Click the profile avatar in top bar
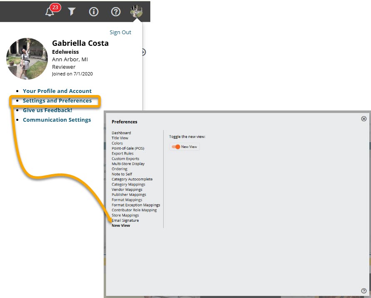The image size is (371, 298). pos(137,11)
